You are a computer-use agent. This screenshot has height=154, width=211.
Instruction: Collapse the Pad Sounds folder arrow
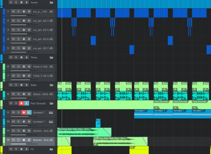coord(1,107)
